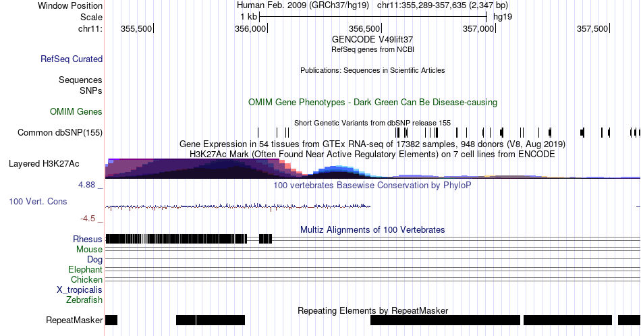Click the -4.5 PhyloP lower value
The width and height of the screenshot is (641, 336).
[x=88, y=219]
